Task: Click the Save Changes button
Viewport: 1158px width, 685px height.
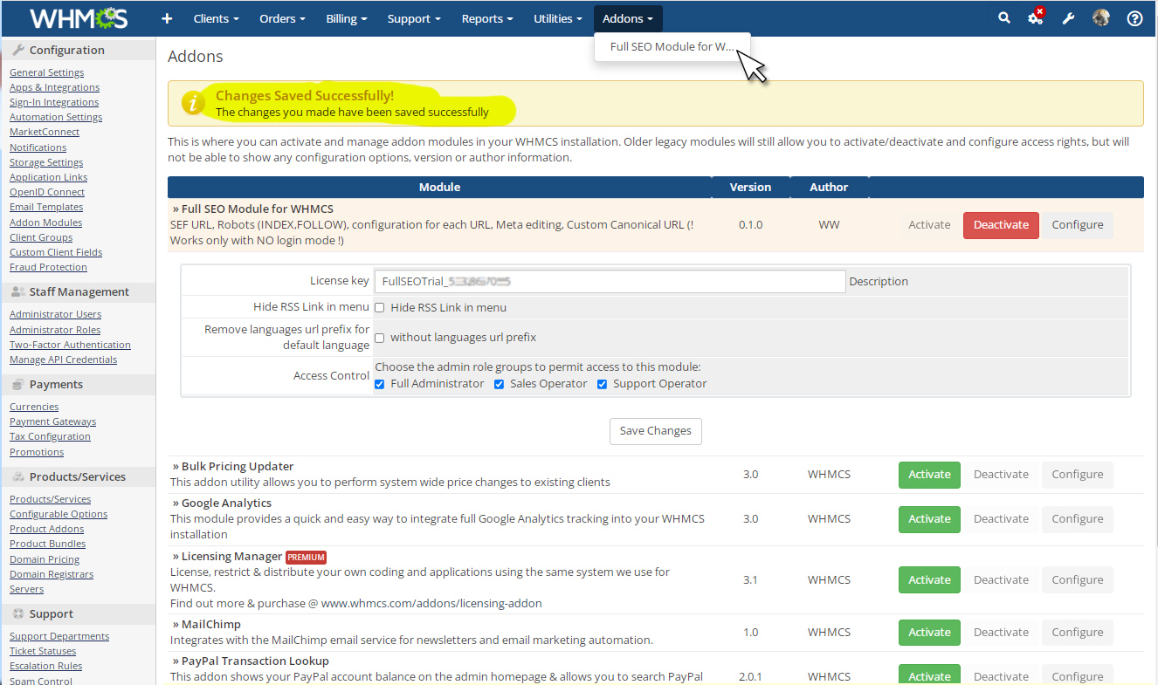Action: [x=655, y=431]
